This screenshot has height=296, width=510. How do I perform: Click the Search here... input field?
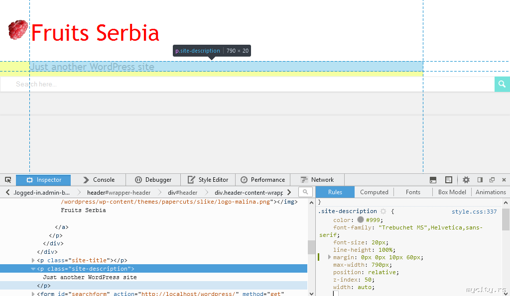(247, 84)
